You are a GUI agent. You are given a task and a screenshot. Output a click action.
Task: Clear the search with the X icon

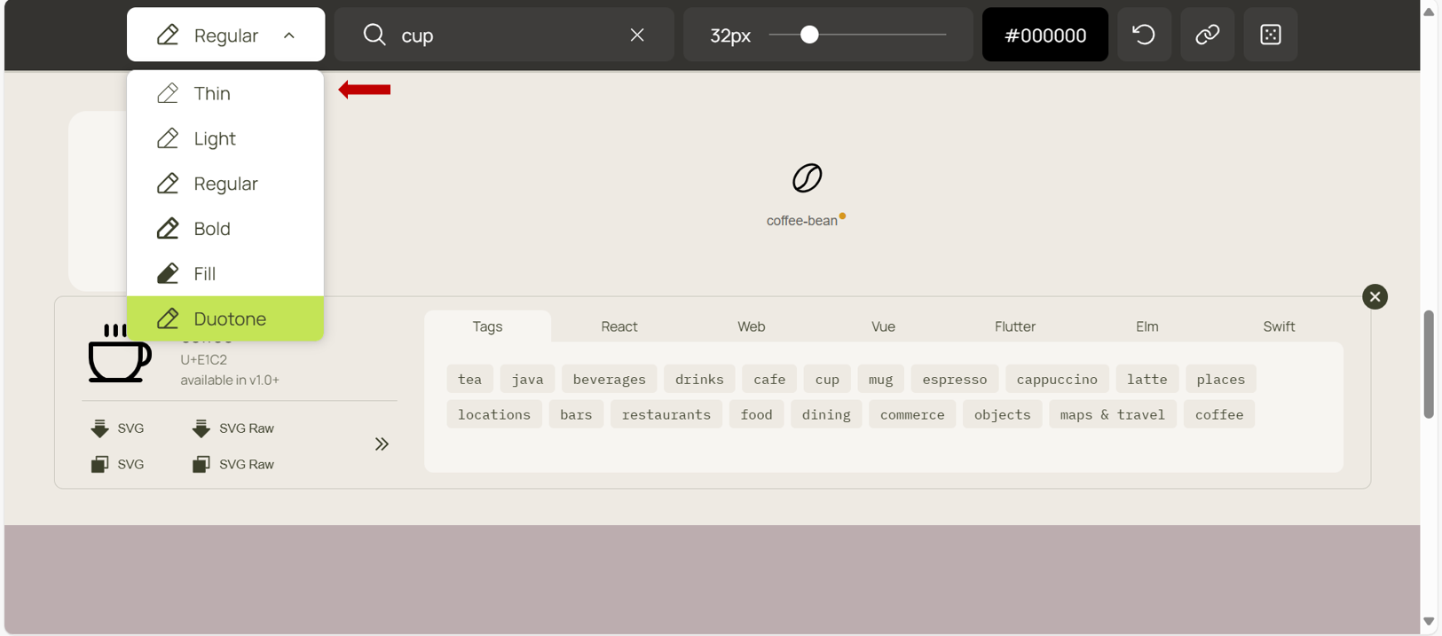(636, 35)
